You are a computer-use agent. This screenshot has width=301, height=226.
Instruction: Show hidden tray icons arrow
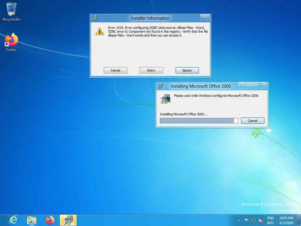tap(239, 220)
